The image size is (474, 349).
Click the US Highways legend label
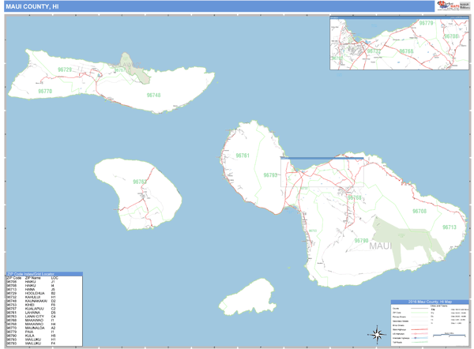coord(399,334)
